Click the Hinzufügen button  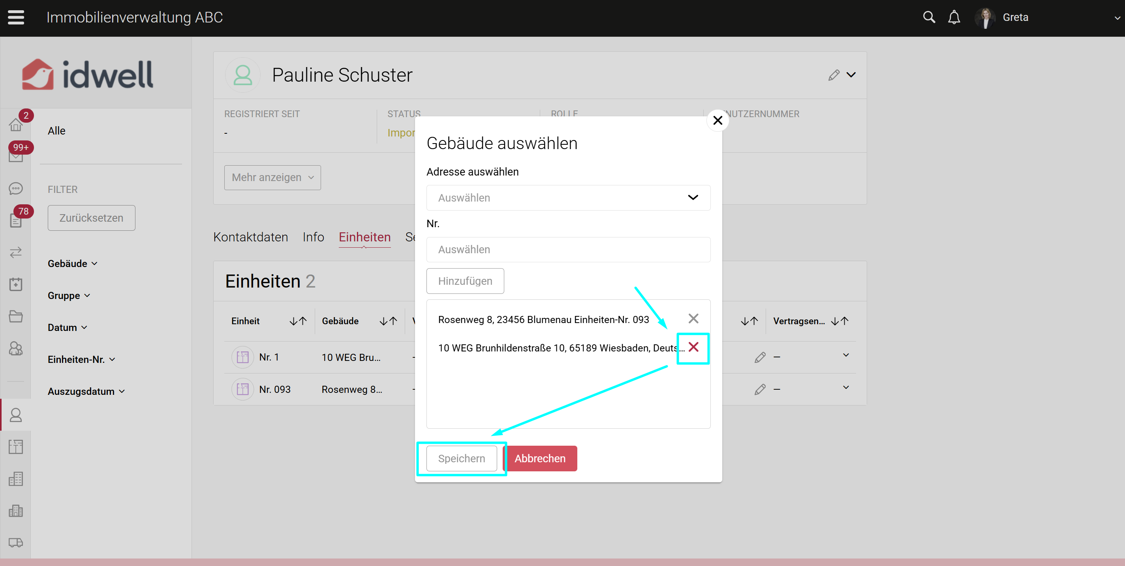coord(465,281)
